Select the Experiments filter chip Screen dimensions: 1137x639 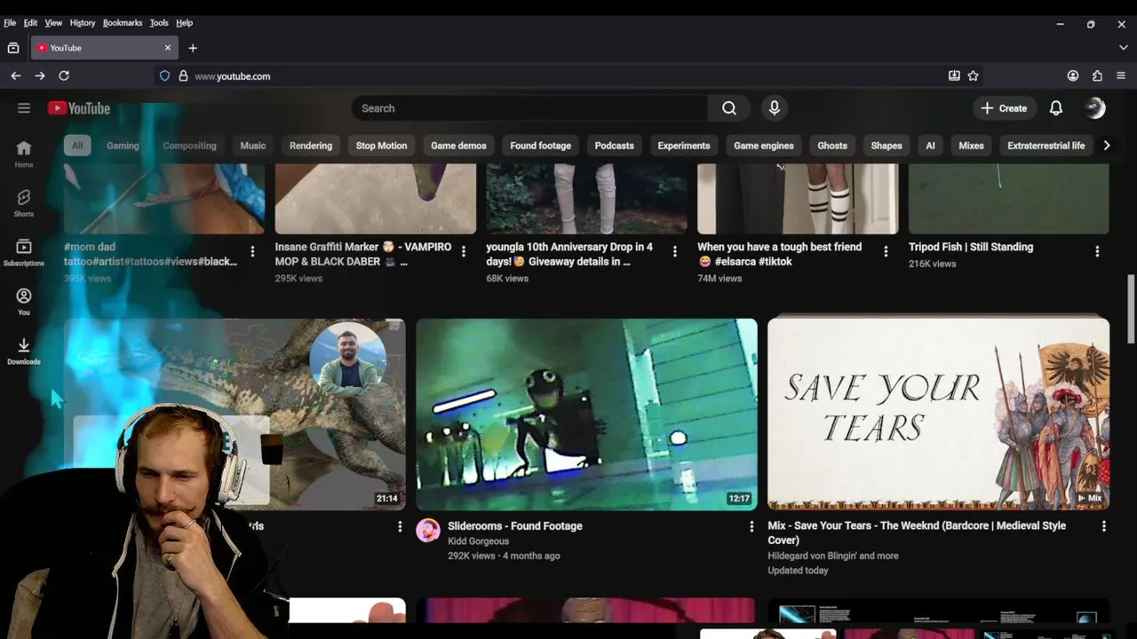pos(683,146)
